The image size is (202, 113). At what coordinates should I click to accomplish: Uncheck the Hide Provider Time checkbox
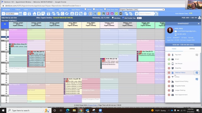(x=123, y=18)
